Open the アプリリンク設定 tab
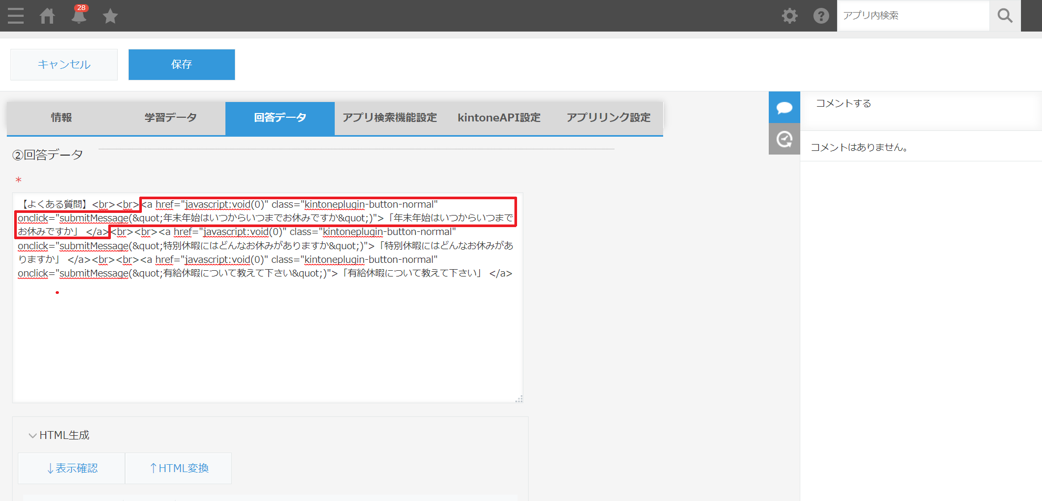The image size is (1042, 501). point(608,118)
